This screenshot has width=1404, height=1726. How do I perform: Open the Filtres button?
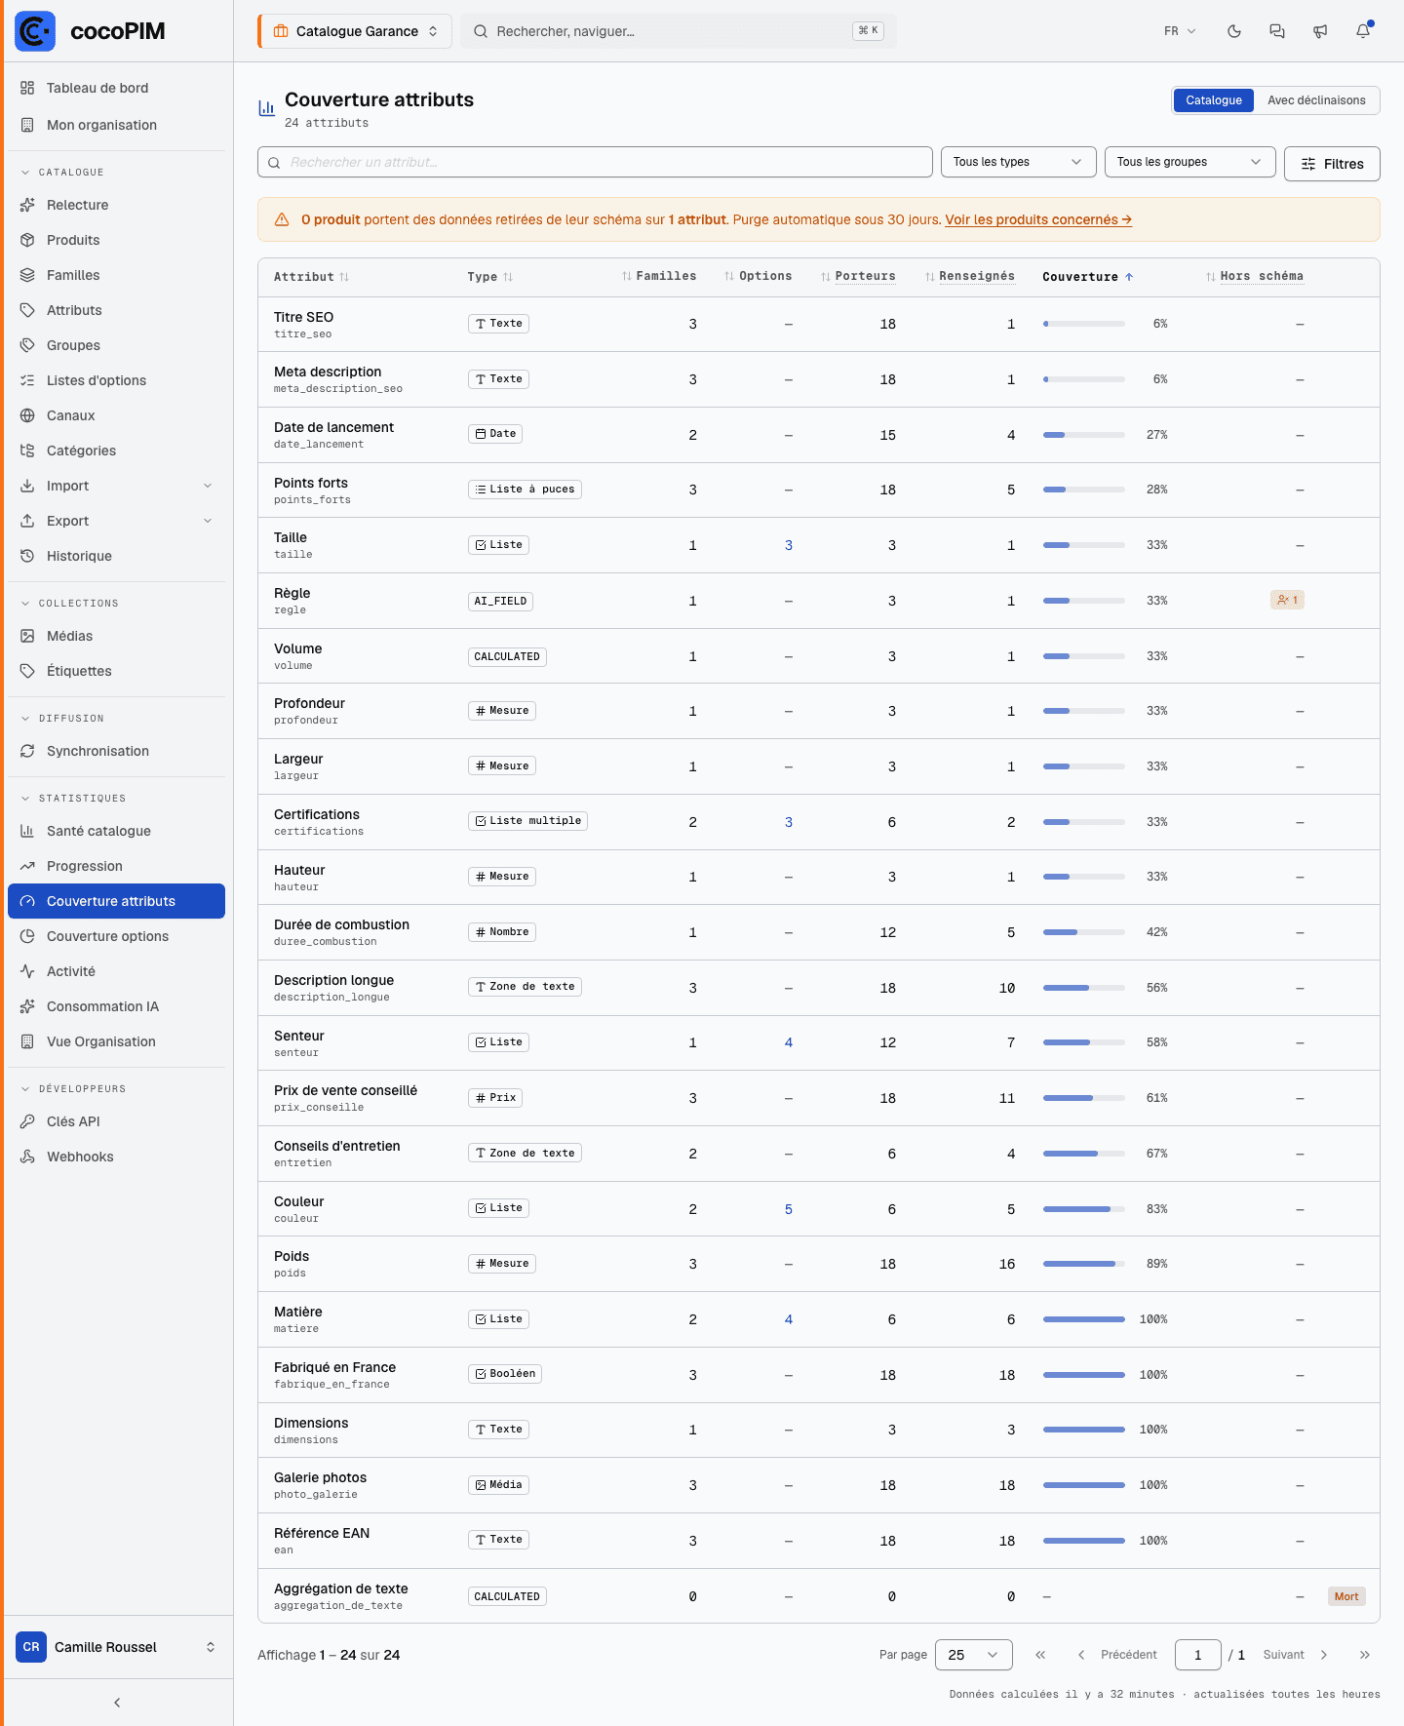[1332, 164]
